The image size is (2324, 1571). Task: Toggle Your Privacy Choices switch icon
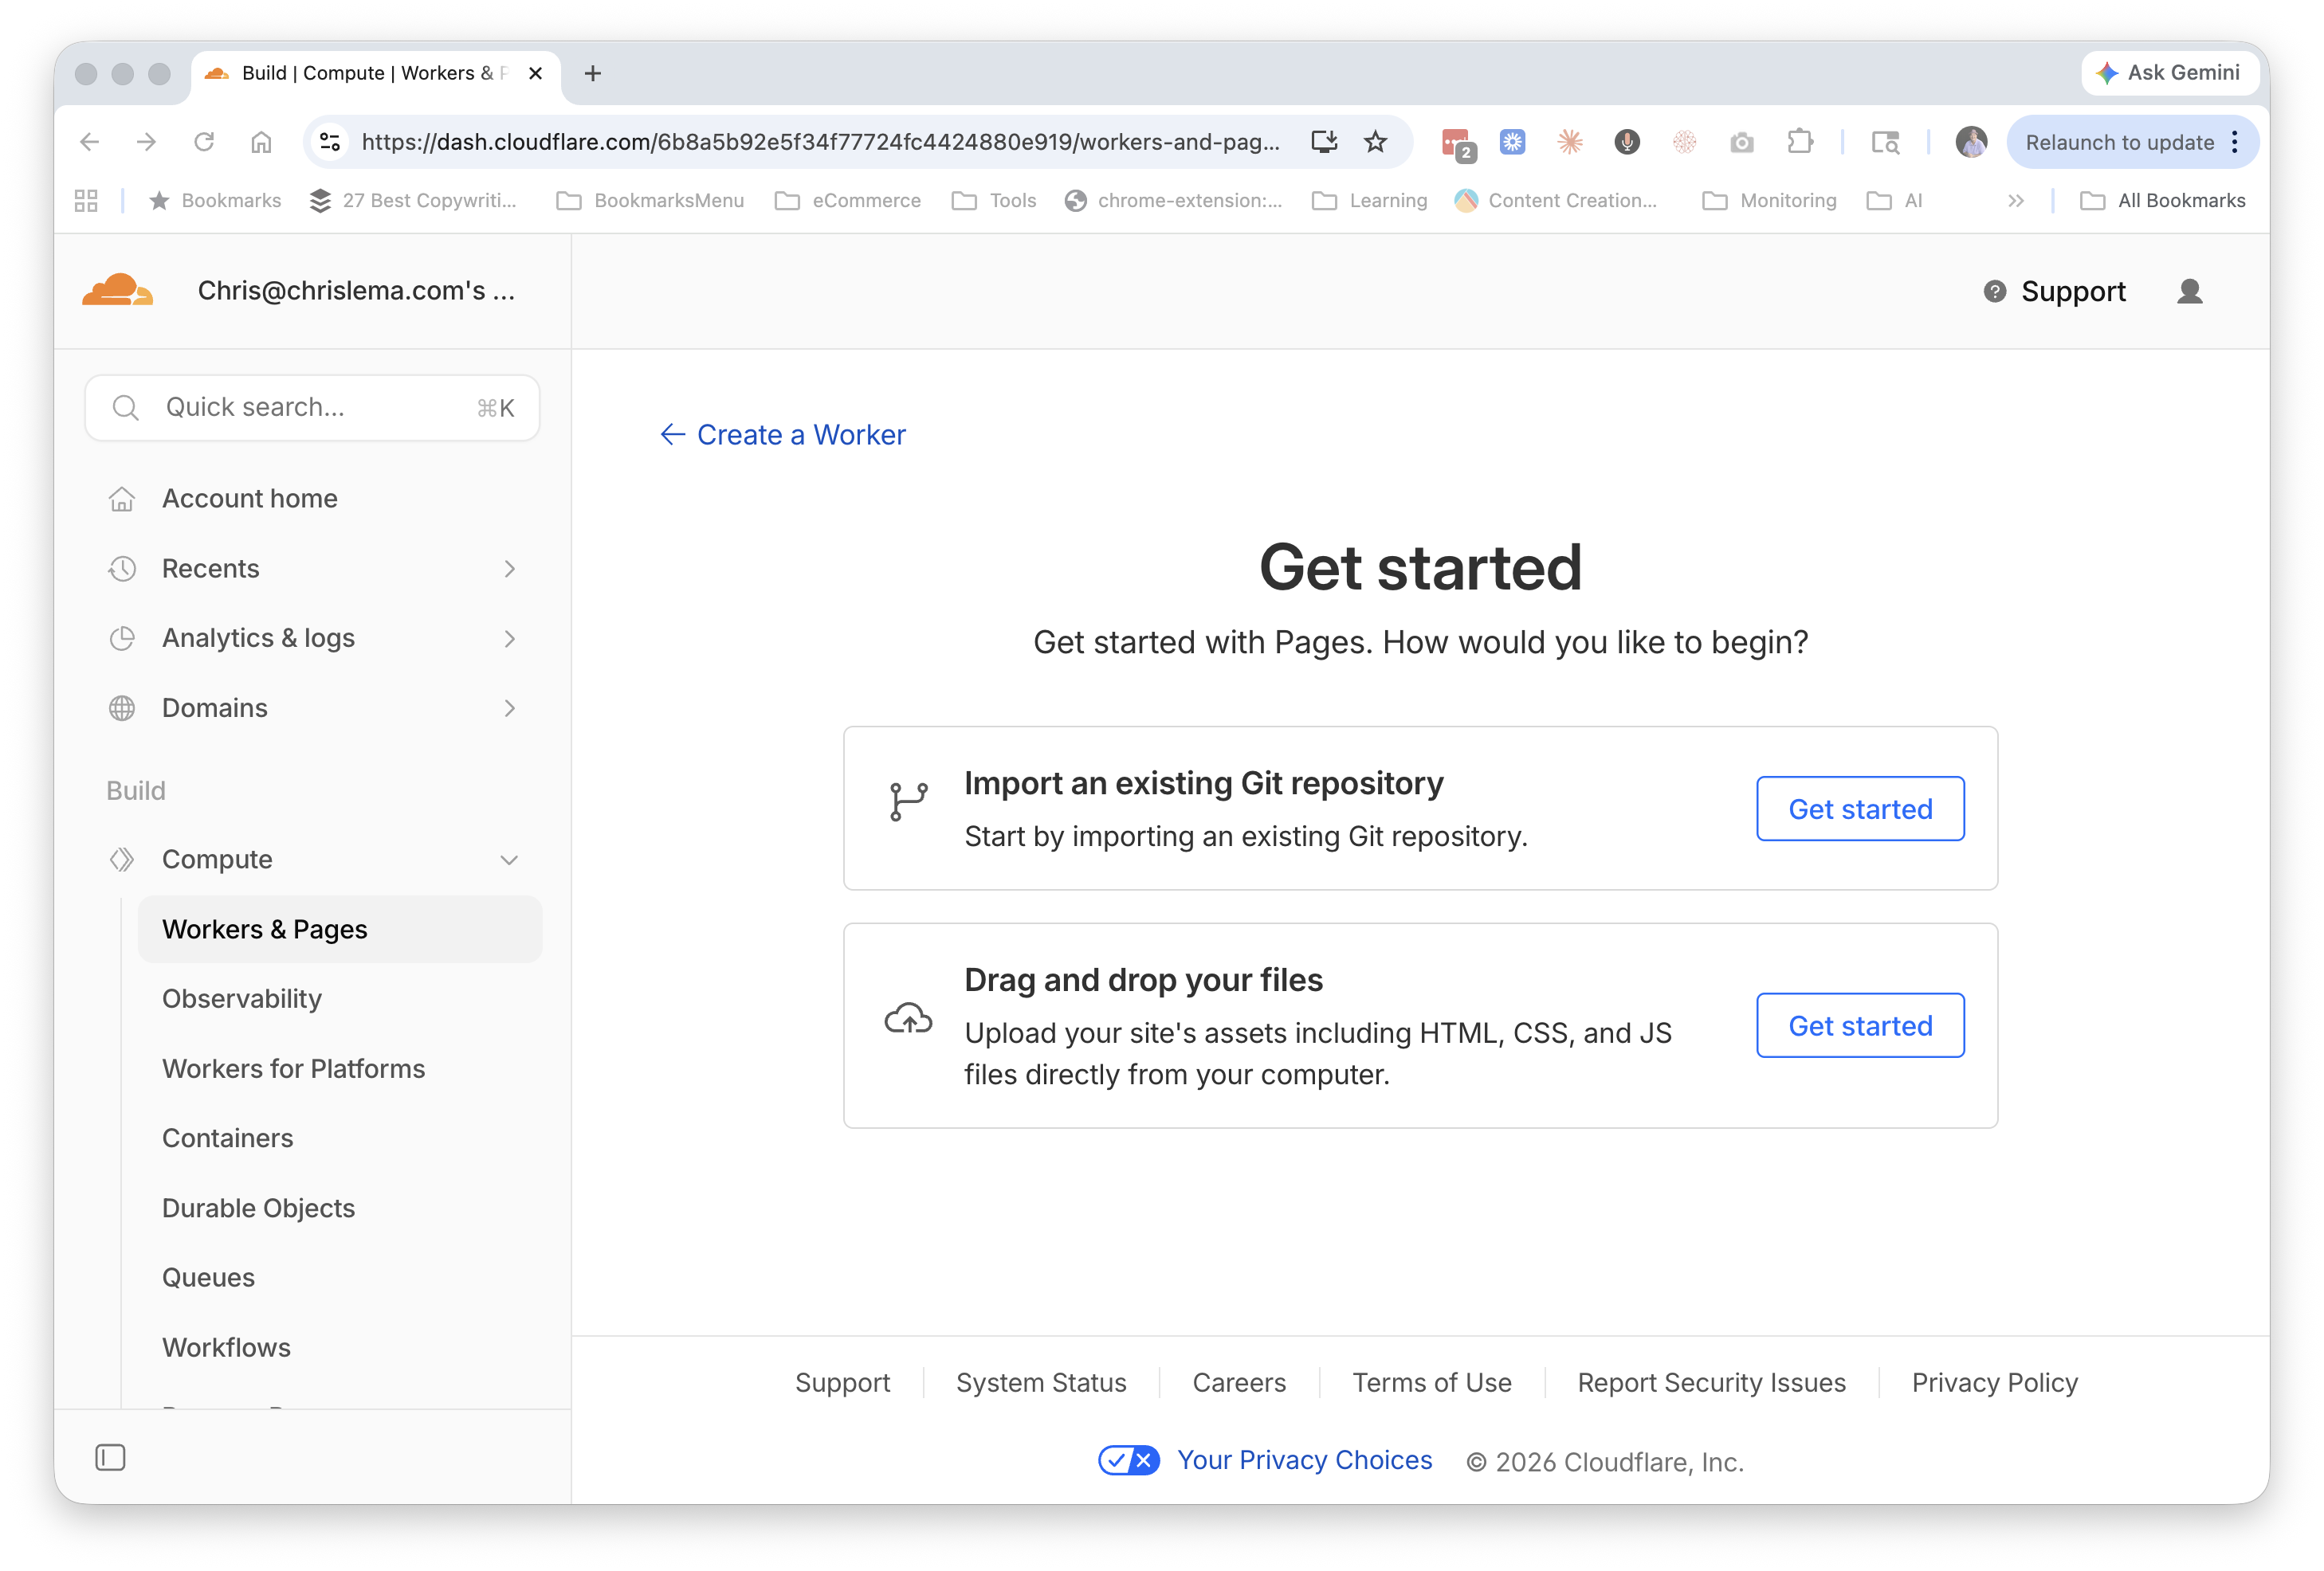tap(1128, 1460)
